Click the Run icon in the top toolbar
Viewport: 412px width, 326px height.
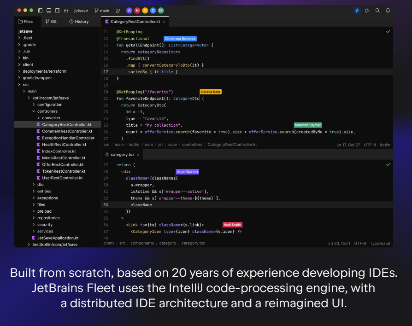pos(367,10)
